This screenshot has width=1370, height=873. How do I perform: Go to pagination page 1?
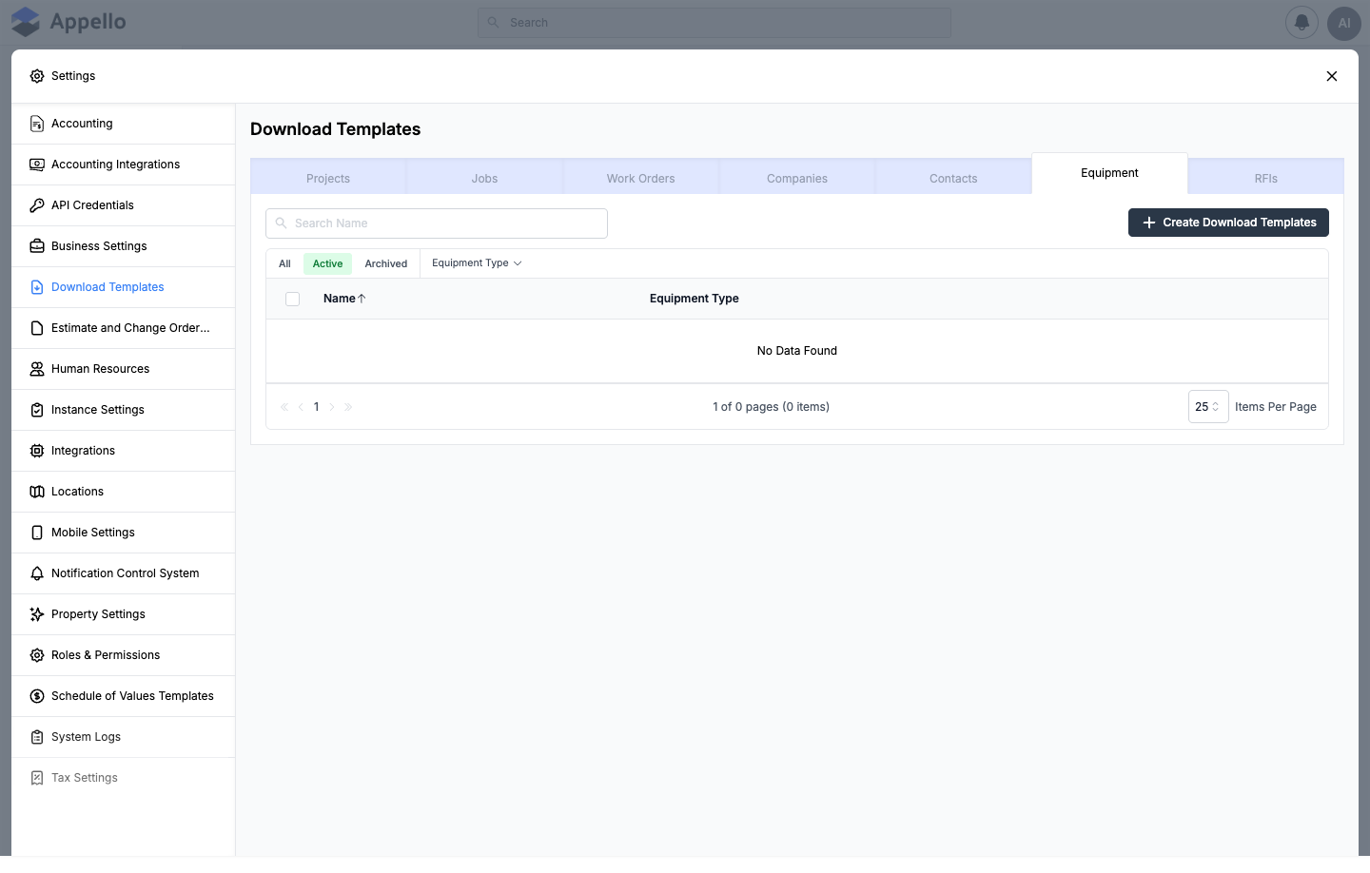(317, 407)
